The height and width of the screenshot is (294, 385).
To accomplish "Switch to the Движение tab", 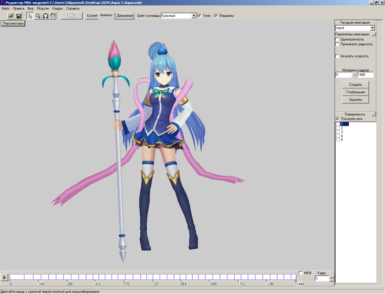I will pyautogui.click(x=125, y=16).
